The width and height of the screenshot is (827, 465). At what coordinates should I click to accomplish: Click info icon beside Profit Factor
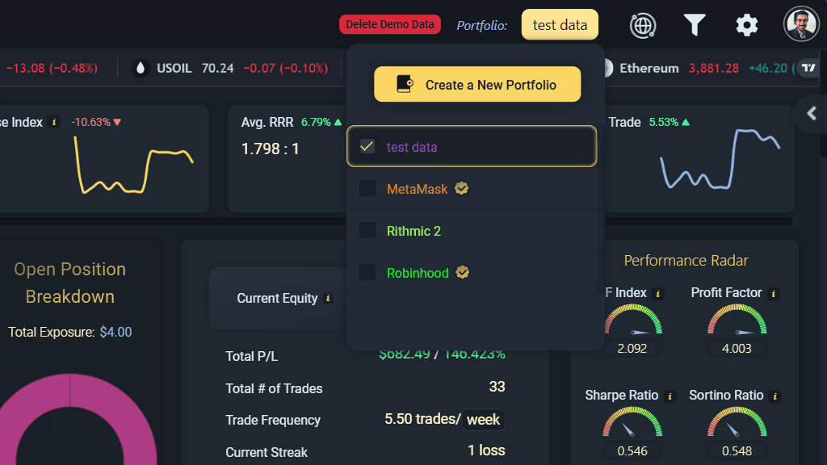point(774,294)
